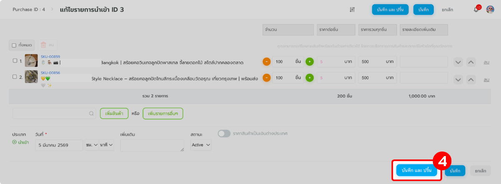The height and width of the screenshot is (184, 501).
Task: Open the hour (ชม.) dropdown
Action: point(91,145)
